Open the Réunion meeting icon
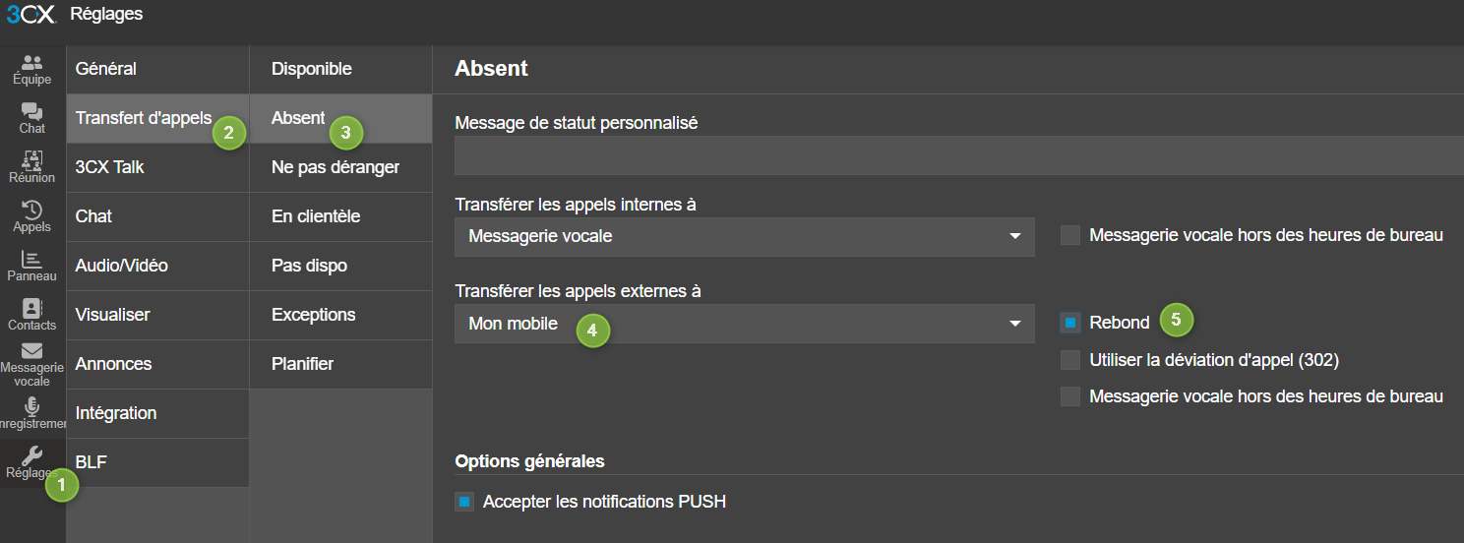This screenshot has width=1464, height=543. coord(32,161)
